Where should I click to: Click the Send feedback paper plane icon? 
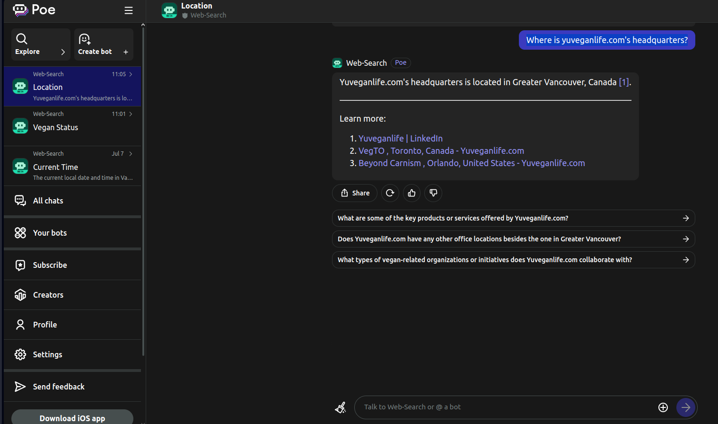click(x=20, y=387)
